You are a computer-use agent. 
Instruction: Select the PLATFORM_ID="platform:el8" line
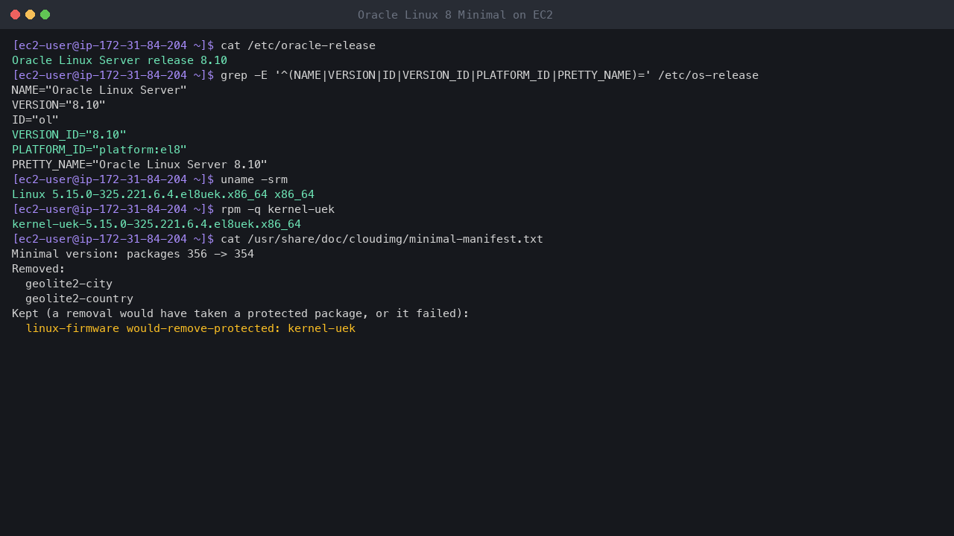(99, 150)
